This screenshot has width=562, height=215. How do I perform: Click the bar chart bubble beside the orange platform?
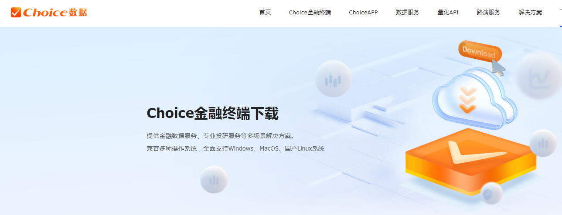pyautogui.click(x=543, y=143)
